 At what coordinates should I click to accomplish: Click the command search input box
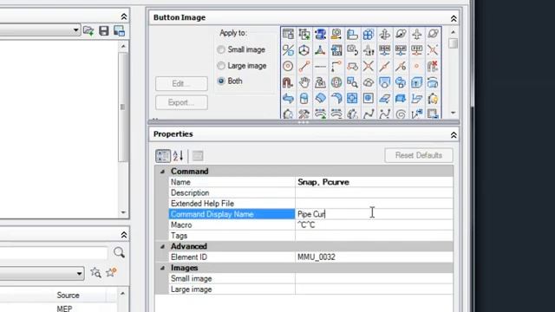pos(53,253)
